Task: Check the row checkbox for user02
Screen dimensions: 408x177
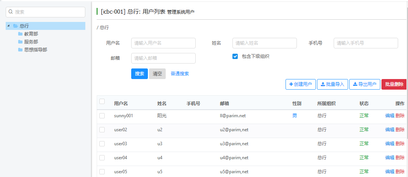Action: (x=102, y=129)
